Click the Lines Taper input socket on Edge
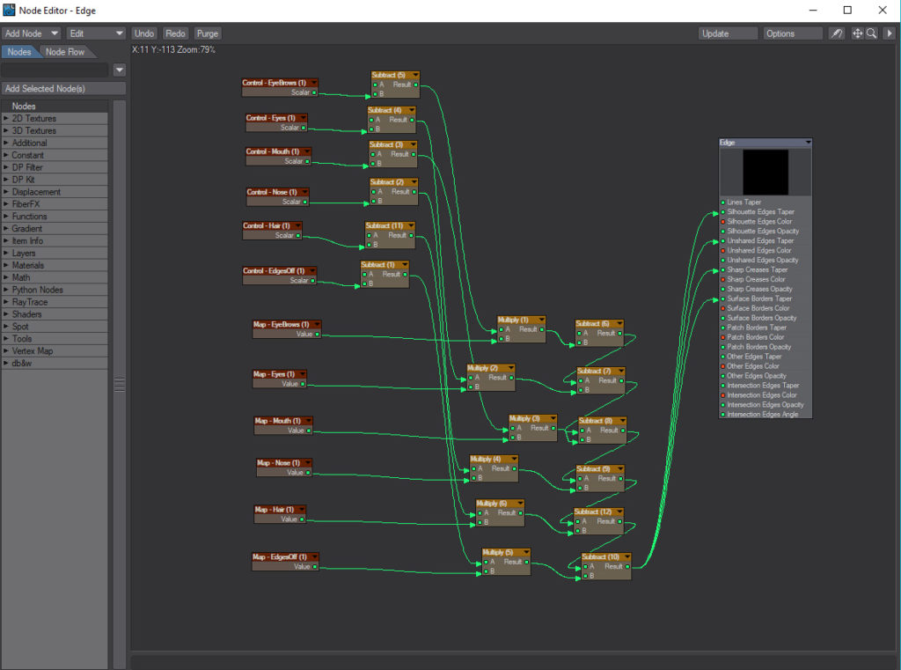 pos(722,202)
